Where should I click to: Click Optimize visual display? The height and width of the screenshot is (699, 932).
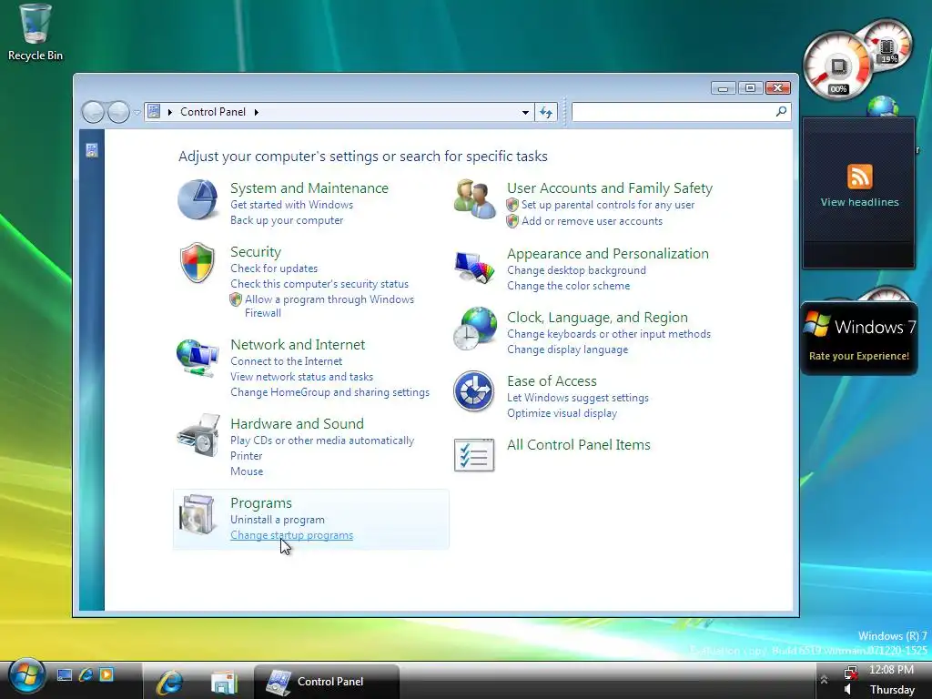pyautogui.click(x=562, y=413)
